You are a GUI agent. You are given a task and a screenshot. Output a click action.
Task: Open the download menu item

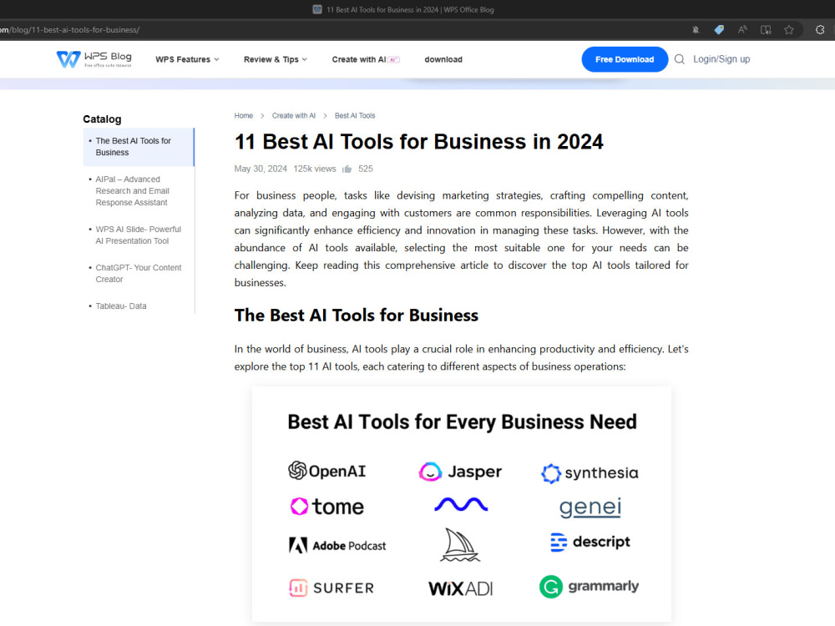pyautogui.click(x=443, y=59)
